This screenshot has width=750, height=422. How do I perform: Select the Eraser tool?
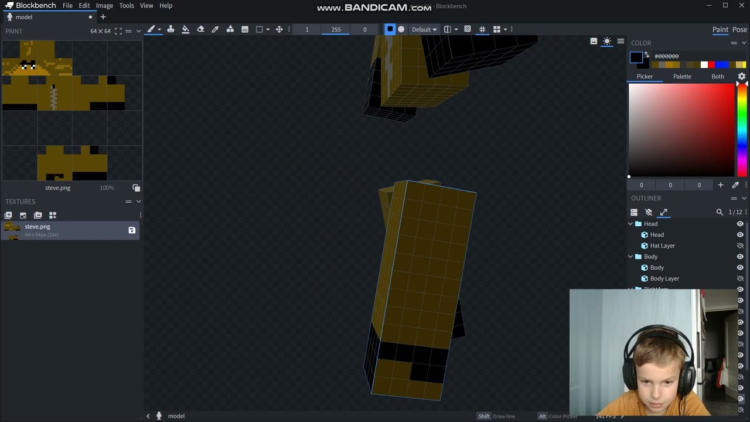coord(200,29)
